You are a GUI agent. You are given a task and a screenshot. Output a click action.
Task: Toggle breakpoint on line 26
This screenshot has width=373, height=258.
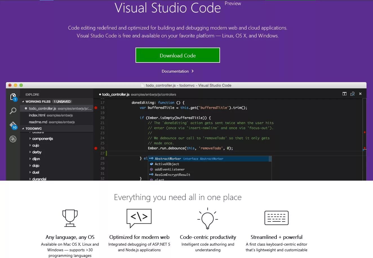[x=96, y=148]
